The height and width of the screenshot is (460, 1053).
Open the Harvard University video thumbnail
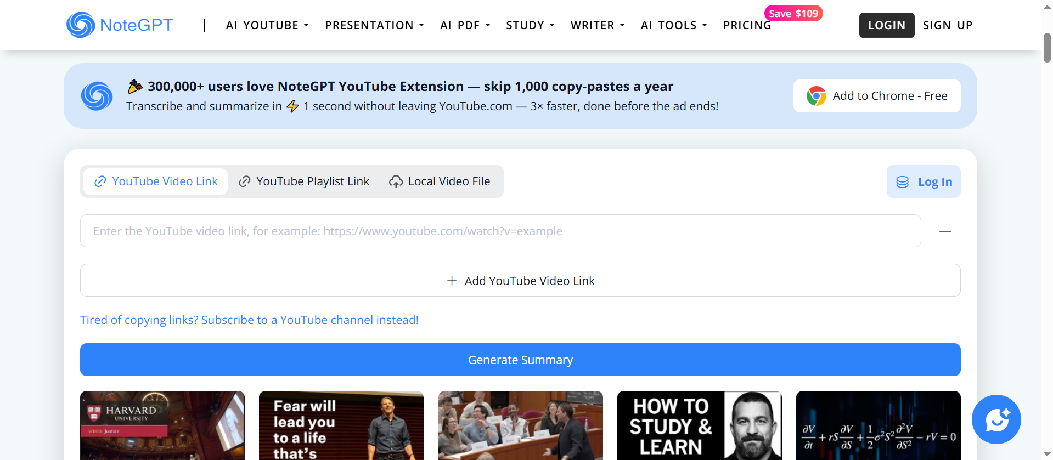pos(162,425)
